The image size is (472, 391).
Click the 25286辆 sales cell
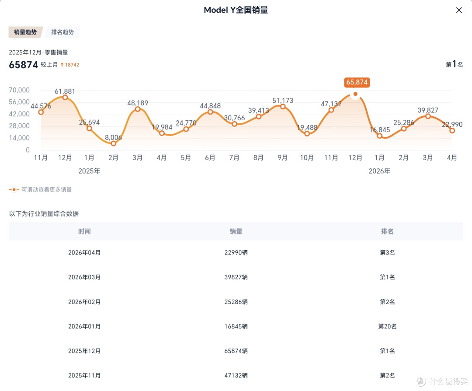[236, 302]
